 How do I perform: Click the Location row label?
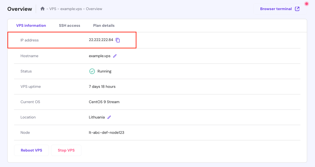(28, 117)
